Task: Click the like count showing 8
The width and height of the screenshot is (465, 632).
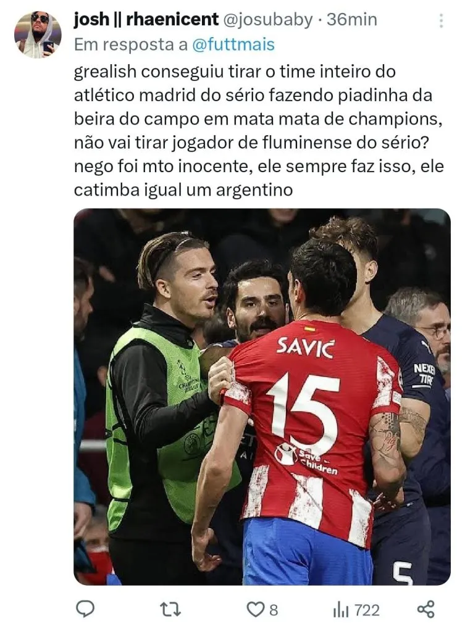Action: 274,610
